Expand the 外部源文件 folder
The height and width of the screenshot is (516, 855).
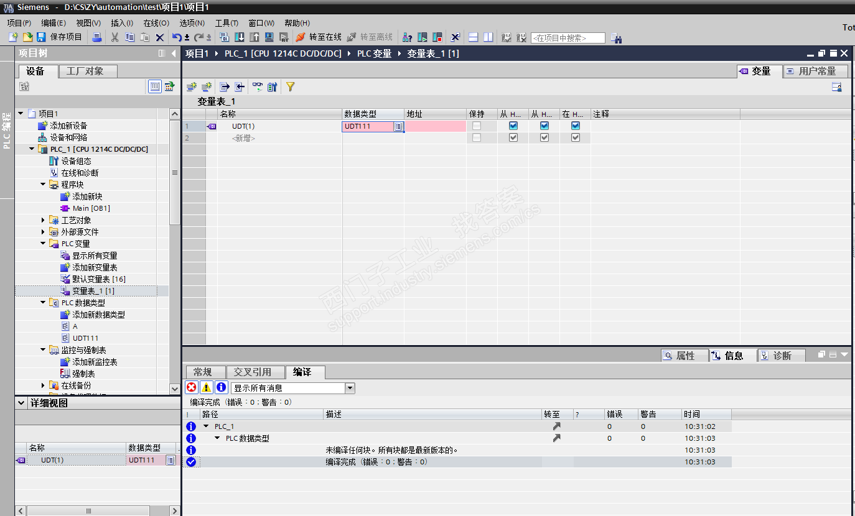[43, 232]
